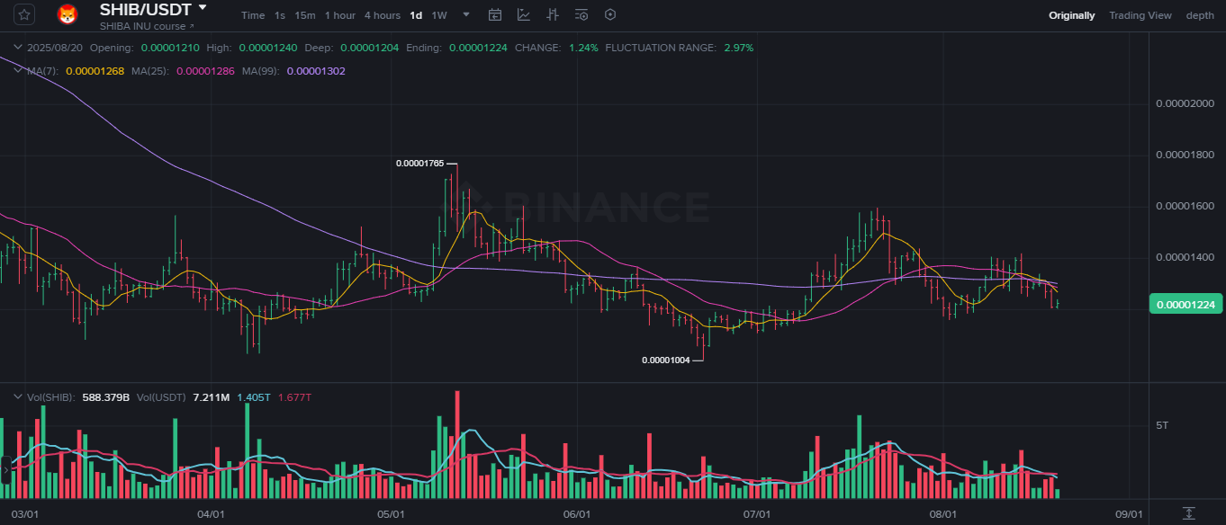Image resolution: width=1226 pixels, height=525 pixels.
Task: Click the 0.00001800 price axis label
Action: (1185, 156)
